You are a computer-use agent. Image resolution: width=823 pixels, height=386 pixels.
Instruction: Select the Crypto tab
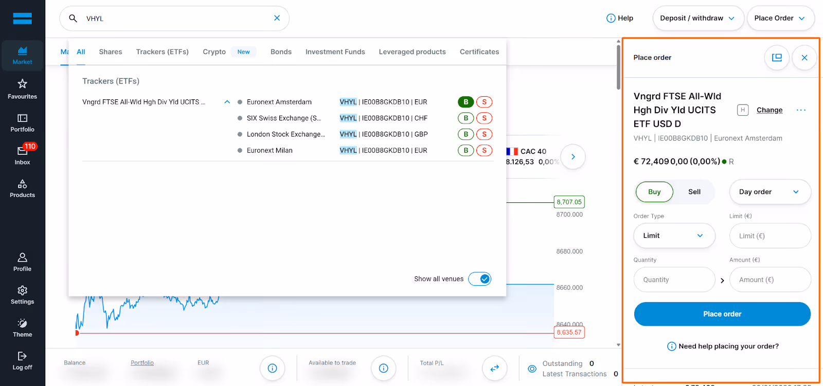[214, 52]
